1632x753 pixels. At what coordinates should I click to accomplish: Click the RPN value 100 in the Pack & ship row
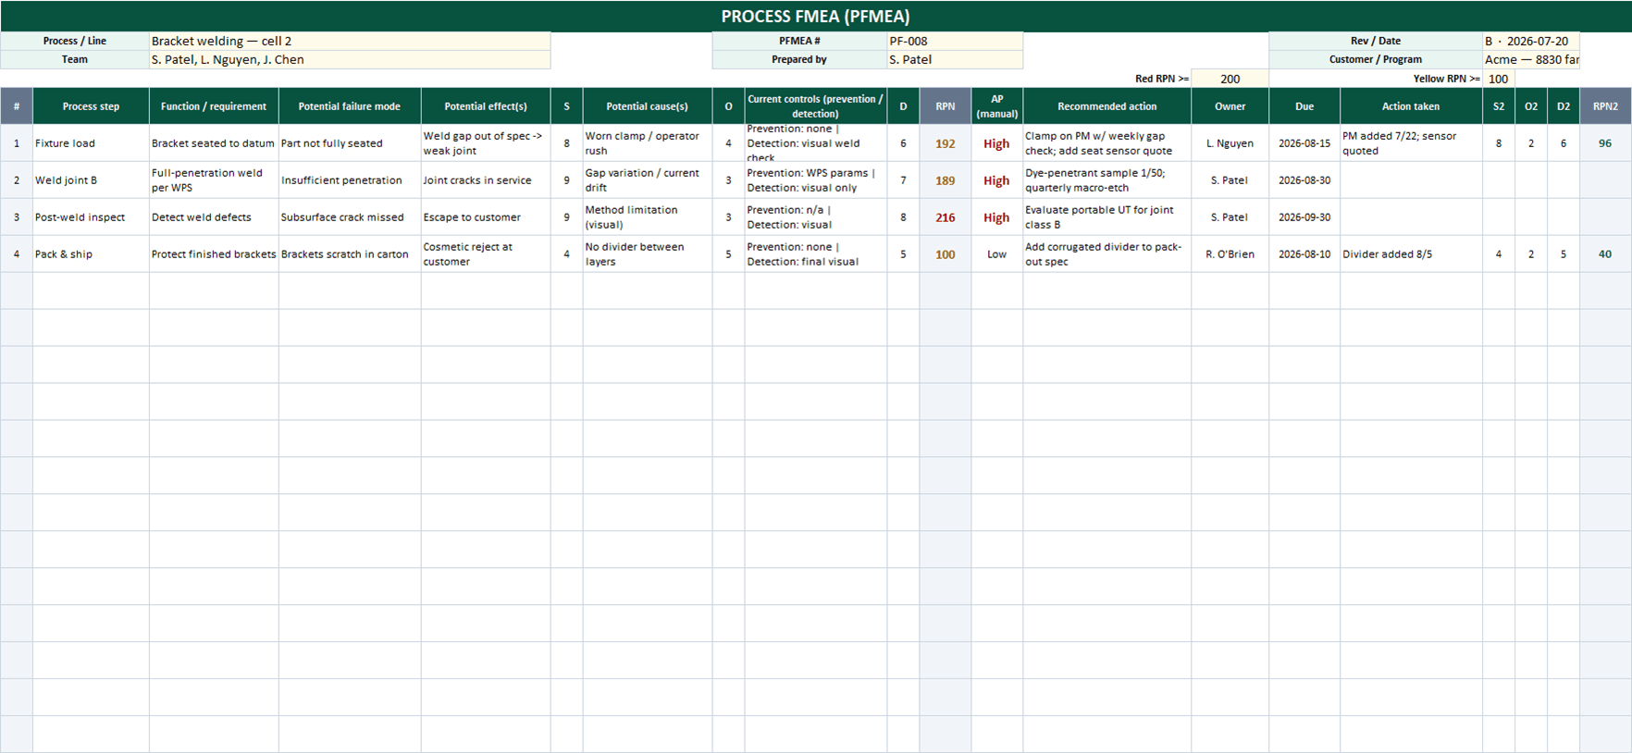click(945, 254)
